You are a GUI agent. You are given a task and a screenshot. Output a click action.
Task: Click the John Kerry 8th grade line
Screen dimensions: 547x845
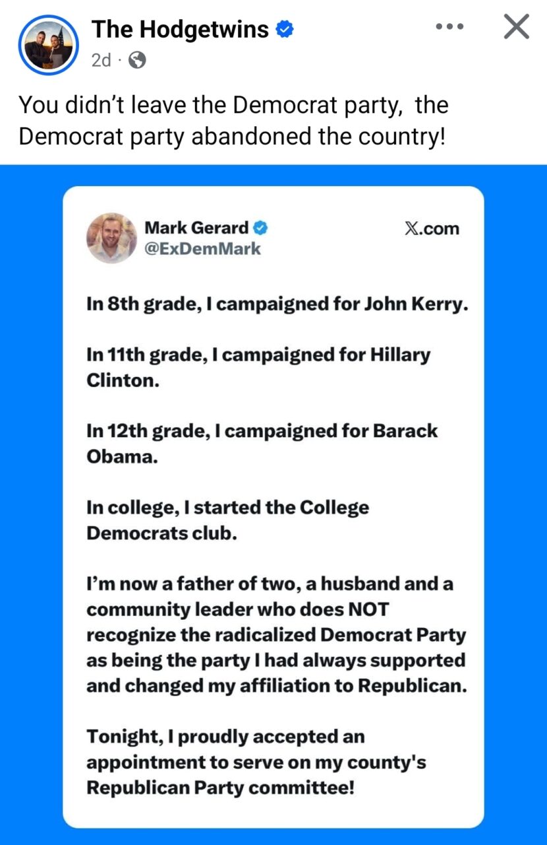coord(277,304)
